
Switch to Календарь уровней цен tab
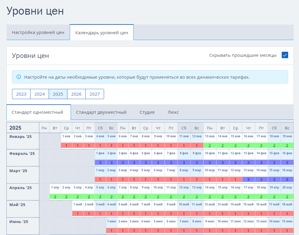[x=101, y=32]
